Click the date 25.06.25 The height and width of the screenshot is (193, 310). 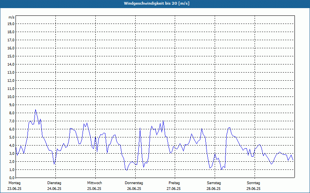[x=94, y=189]
